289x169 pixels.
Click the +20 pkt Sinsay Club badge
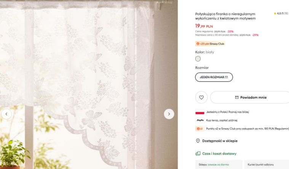210,44
